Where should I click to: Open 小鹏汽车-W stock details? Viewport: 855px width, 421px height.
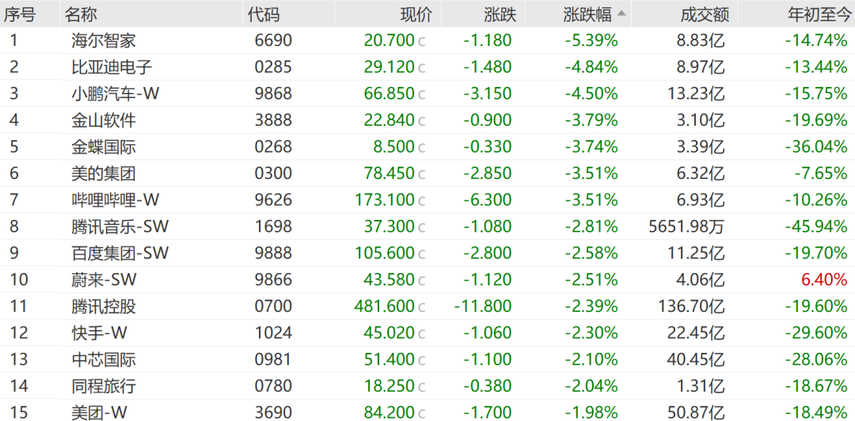click(x=115, y=93)
